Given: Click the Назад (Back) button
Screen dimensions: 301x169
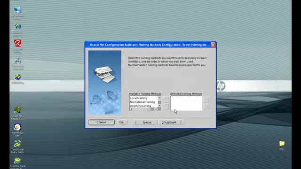Looking at the screenshot, I should point(145,122).
